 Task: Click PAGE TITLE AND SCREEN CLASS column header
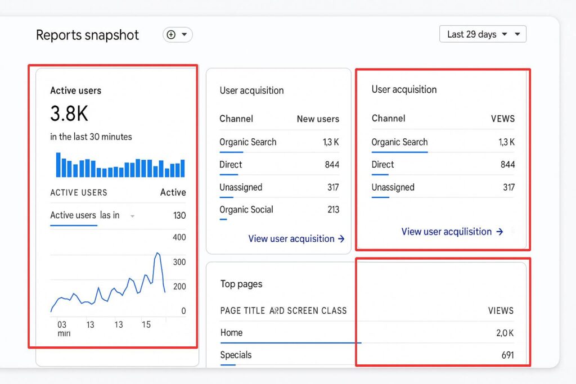[x=283, y=310]
